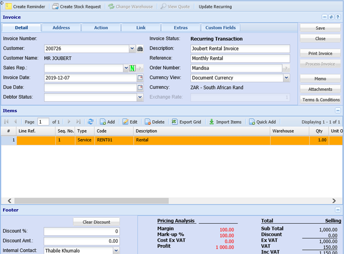Open the Debtor Status dropdown

(x=140, y=97)
